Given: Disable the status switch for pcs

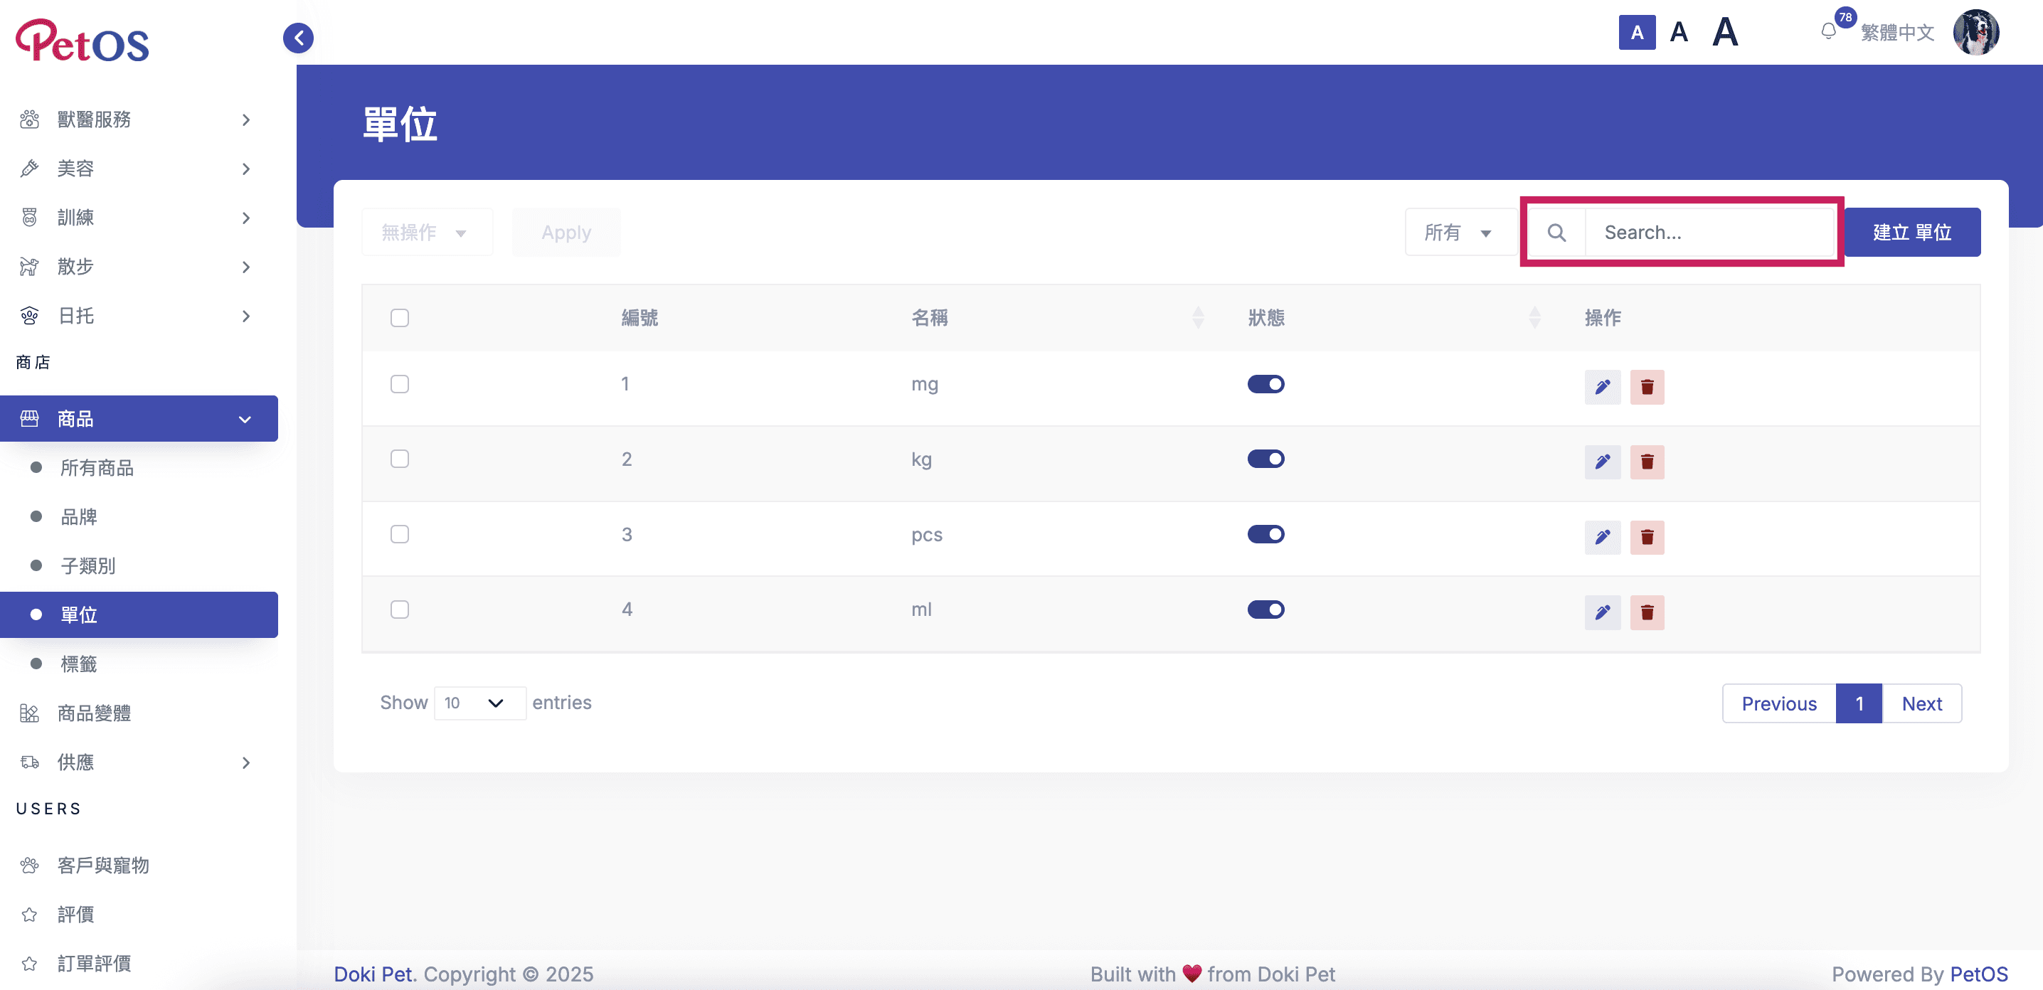Looking at the screenshot, I should tap(1265, 534).
